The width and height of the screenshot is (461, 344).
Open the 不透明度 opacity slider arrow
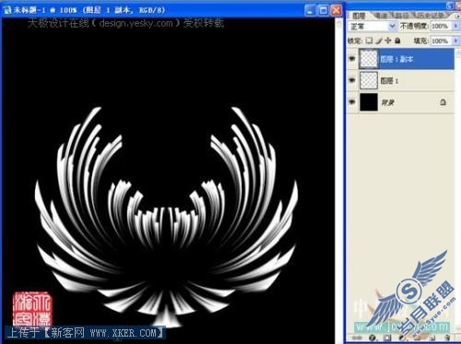click(455, 26)
